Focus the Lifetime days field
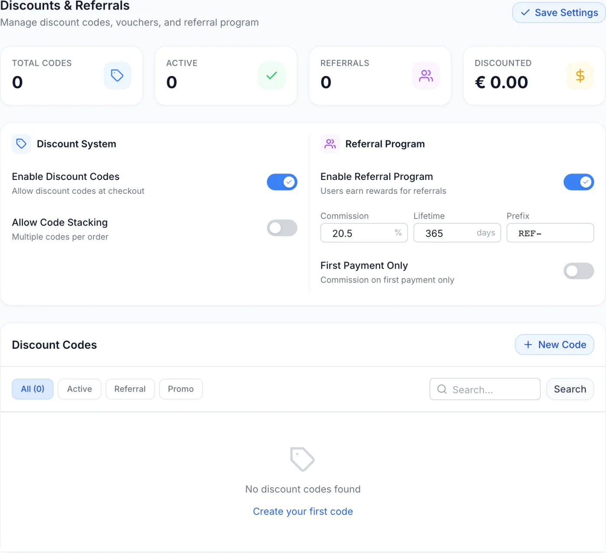Screen dimensions: 606x553 457,233
